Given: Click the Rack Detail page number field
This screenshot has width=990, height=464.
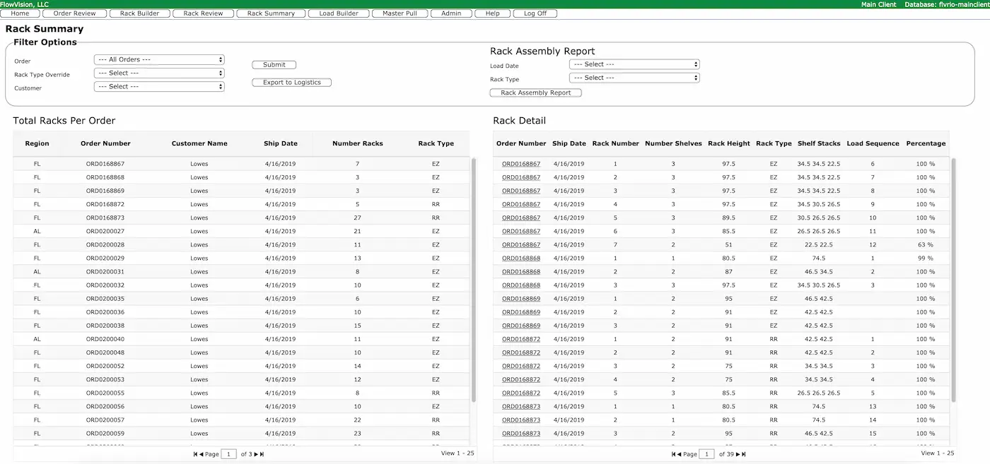Looking at the screenshot, I should point(706,454).
